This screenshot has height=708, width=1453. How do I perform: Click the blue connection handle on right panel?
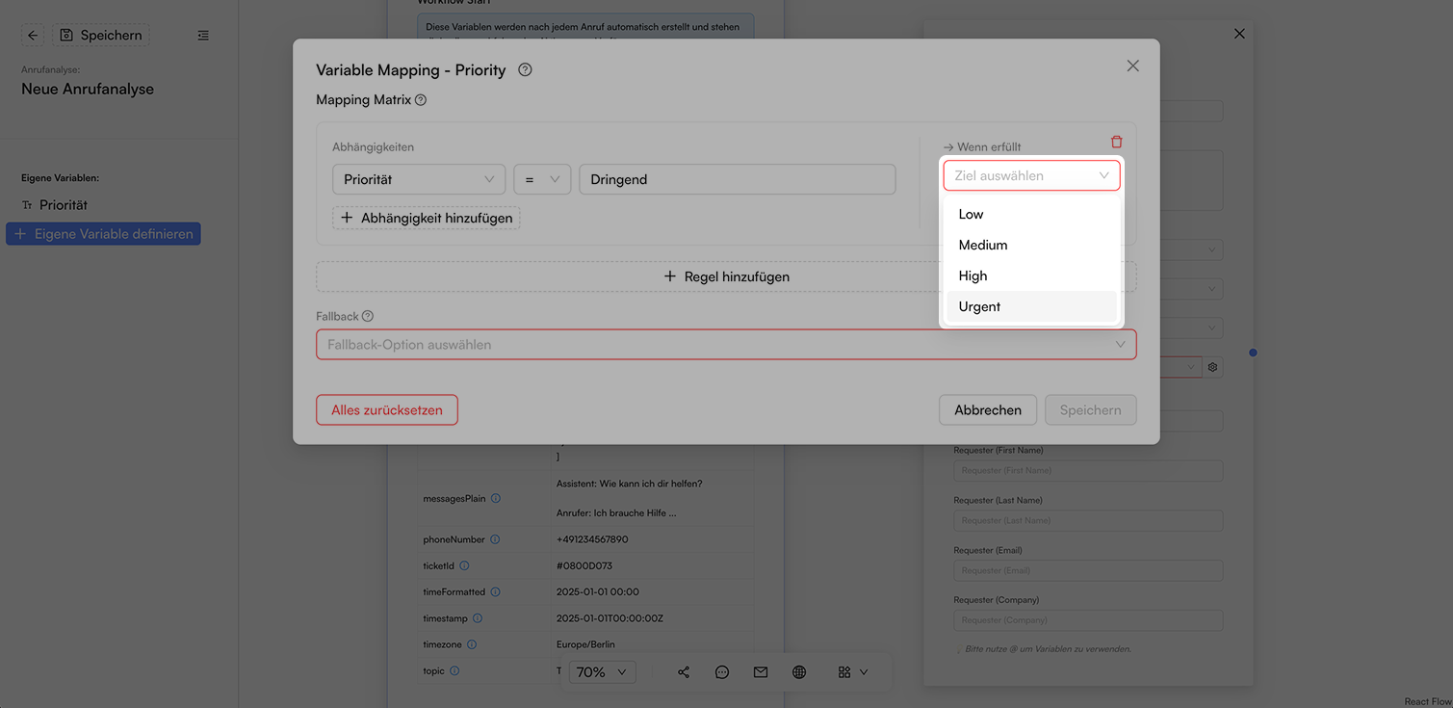point(1253,353)
